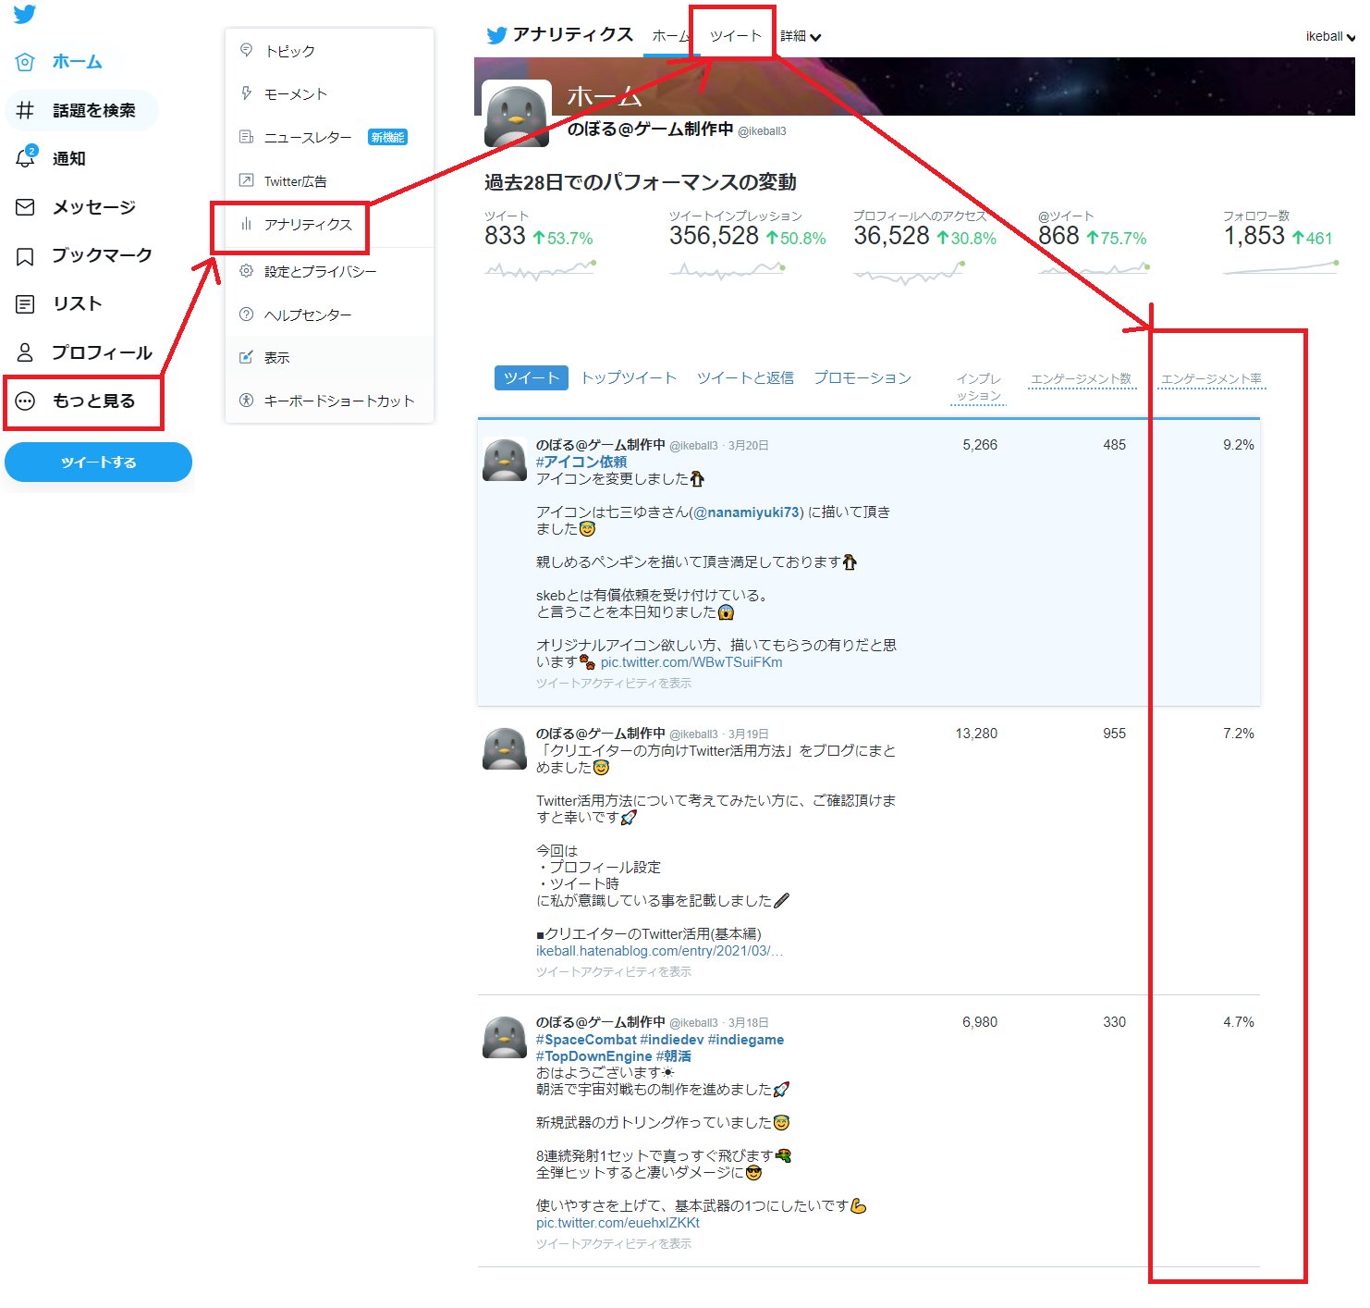
Task: Open the ikeball account dropdown
Action: (1330, 36)
